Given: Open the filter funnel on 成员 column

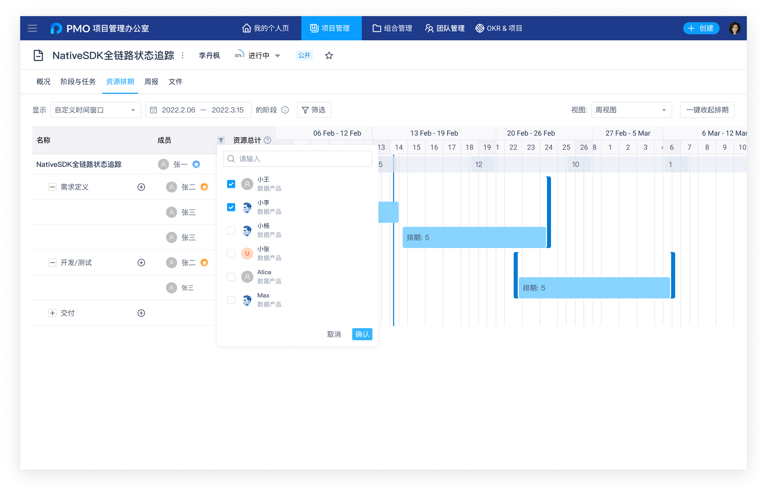Looking at the screenshot, I should tap(221, 139).
